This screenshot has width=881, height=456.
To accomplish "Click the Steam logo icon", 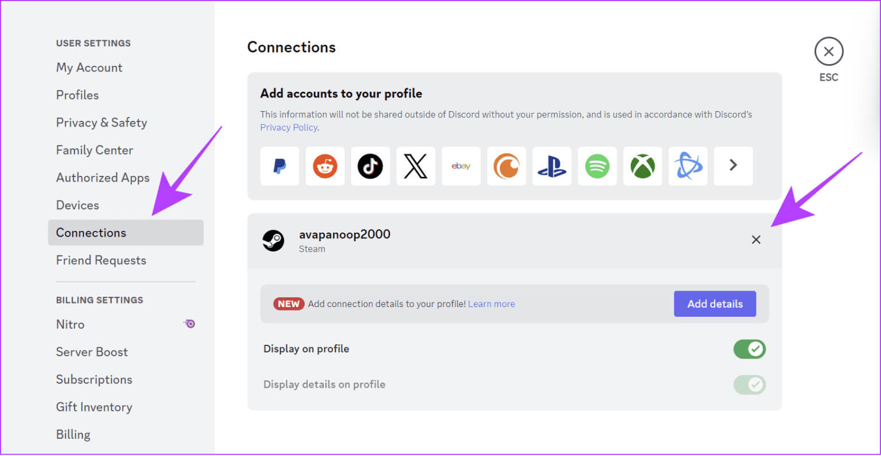I will pyautogui.click(x=273, y=241).
